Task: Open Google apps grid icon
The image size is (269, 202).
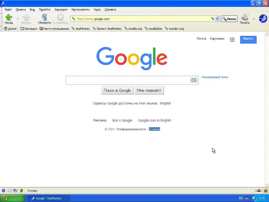Action: (x=232, y=40)
